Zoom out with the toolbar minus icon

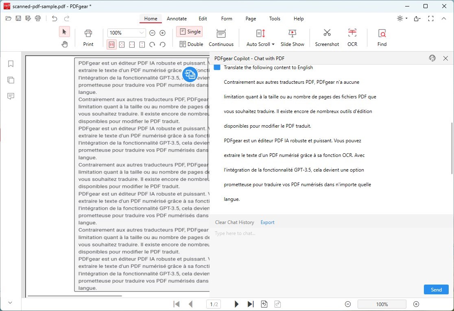[x=152, y=33]
